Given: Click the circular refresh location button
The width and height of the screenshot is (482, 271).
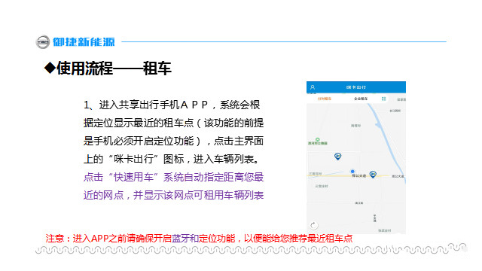Looking at the screenshot, I should click(x=313, y=226).
